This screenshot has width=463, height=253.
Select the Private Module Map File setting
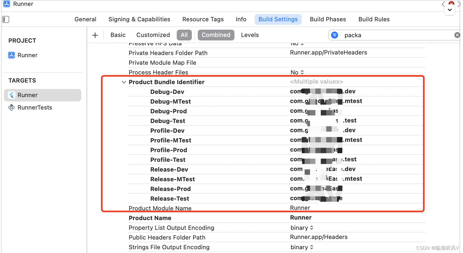pos(162,63)
